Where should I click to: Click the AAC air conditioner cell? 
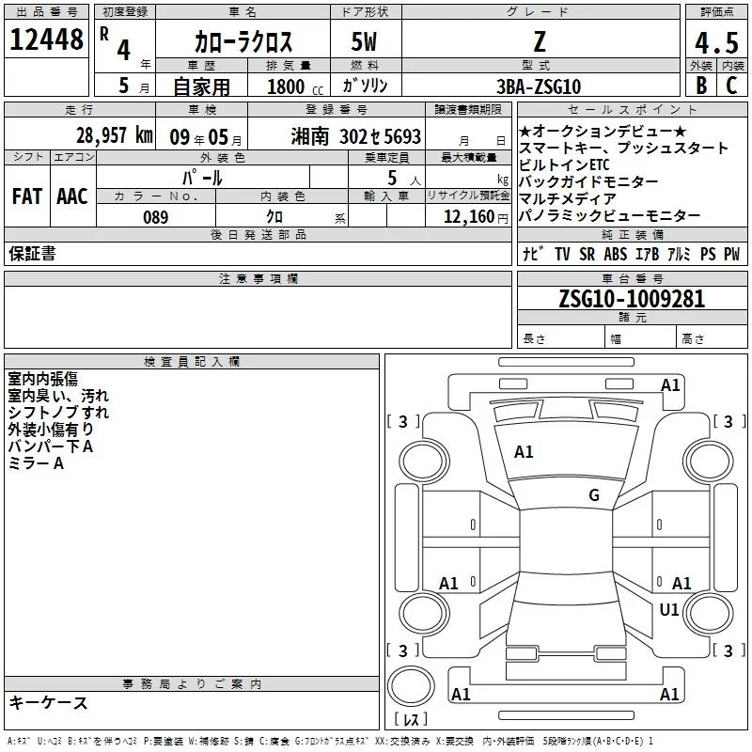pos(72,196)
